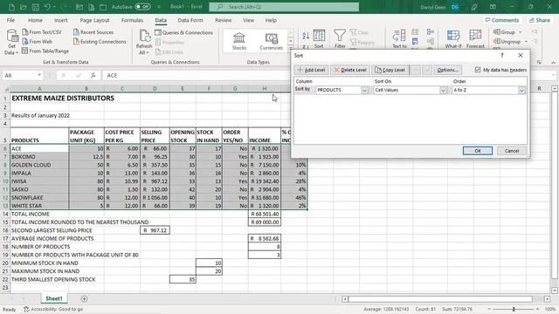Click From Table/Range icon
This screenshot has width=559, height=314.
(25, 51)
